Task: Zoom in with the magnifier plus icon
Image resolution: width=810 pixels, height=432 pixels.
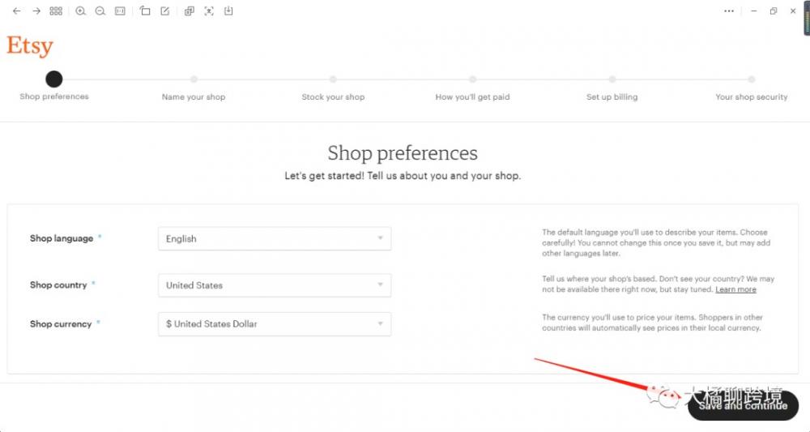Action: coord(80,11)
